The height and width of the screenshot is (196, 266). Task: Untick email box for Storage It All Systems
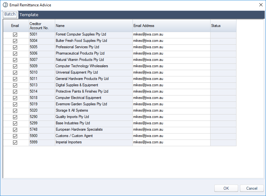(x=15, y=111)
